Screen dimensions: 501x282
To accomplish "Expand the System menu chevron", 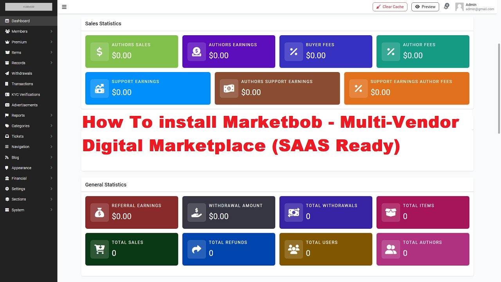I will pos(51,210).
